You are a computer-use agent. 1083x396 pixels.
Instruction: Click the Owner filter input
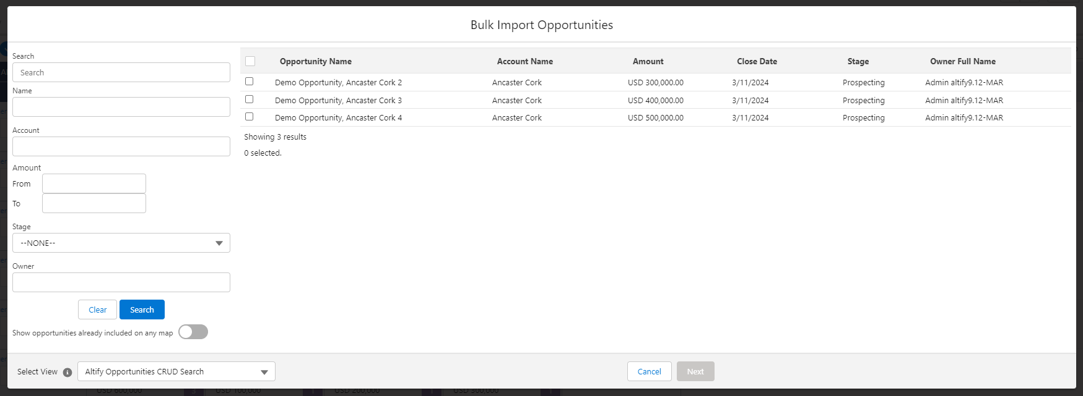click(121, 282)
